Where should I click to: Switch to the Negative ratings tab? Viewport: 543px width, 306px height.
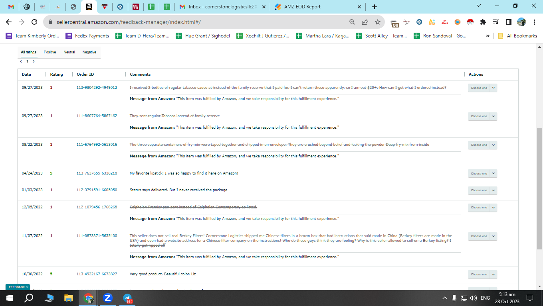pos(89,52)
